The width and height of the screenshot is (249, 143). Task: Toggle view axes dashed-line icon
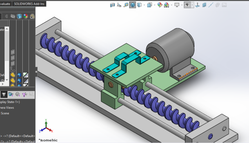coord(211,5)
